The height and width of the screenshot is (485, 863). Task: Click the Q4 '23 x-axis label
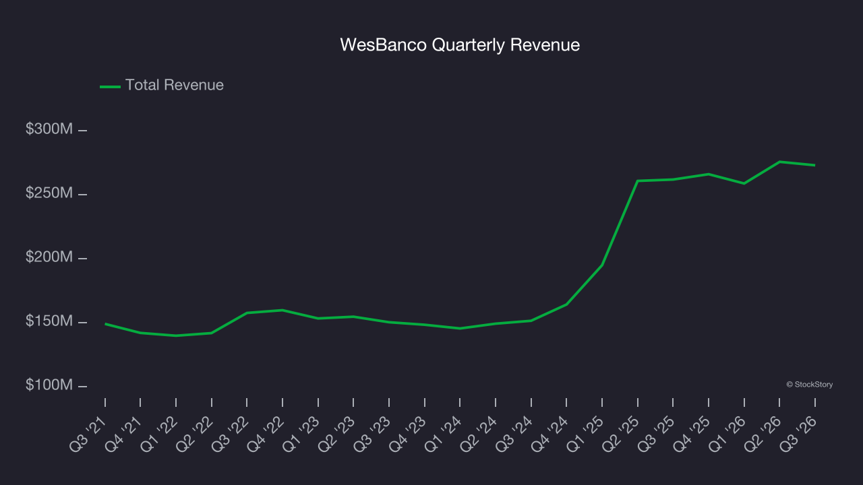tap(408, 434)
